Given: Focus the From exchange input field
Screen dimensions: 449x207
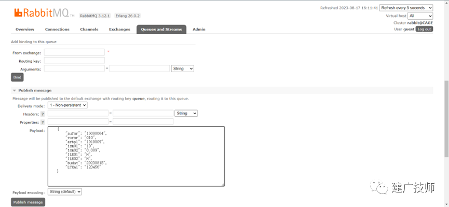Looking at the screenshot, I should pyautogui.click(x=74, y=52).
